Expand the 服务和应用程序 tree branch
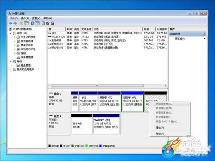215x161 pixels. pos(11,70)
